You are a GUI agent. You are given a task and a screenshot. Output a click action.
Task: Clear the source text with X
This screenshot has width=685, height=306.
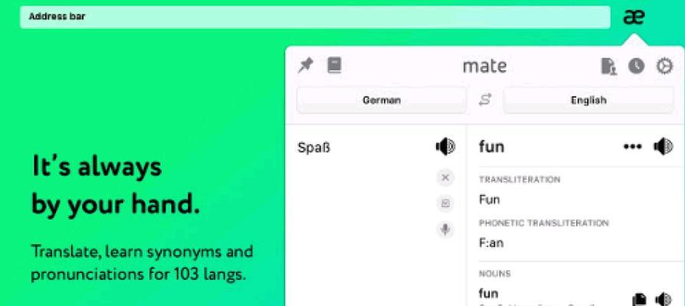445,177
